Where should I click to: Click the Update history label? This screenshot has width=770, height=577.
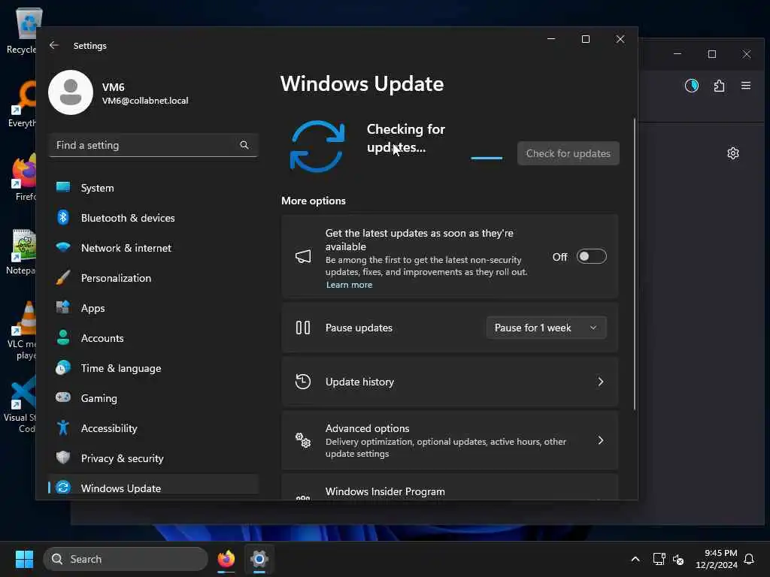(359, 382)
